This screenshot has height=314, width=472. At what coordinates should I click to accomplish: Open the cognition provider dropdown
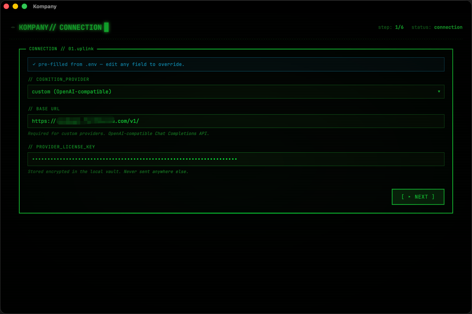tap(236, 91)
